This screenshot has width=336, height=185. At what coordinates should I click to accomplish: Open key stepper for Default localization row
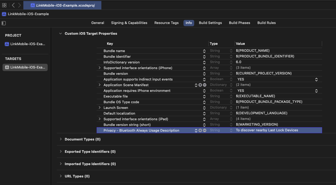point(204,113)
